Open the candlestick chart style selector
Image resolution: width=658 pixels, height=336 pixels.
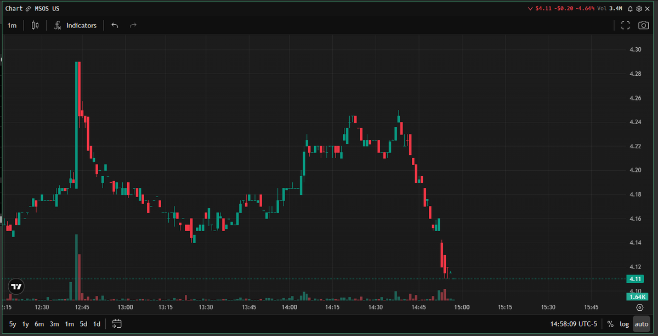[36, 25]
